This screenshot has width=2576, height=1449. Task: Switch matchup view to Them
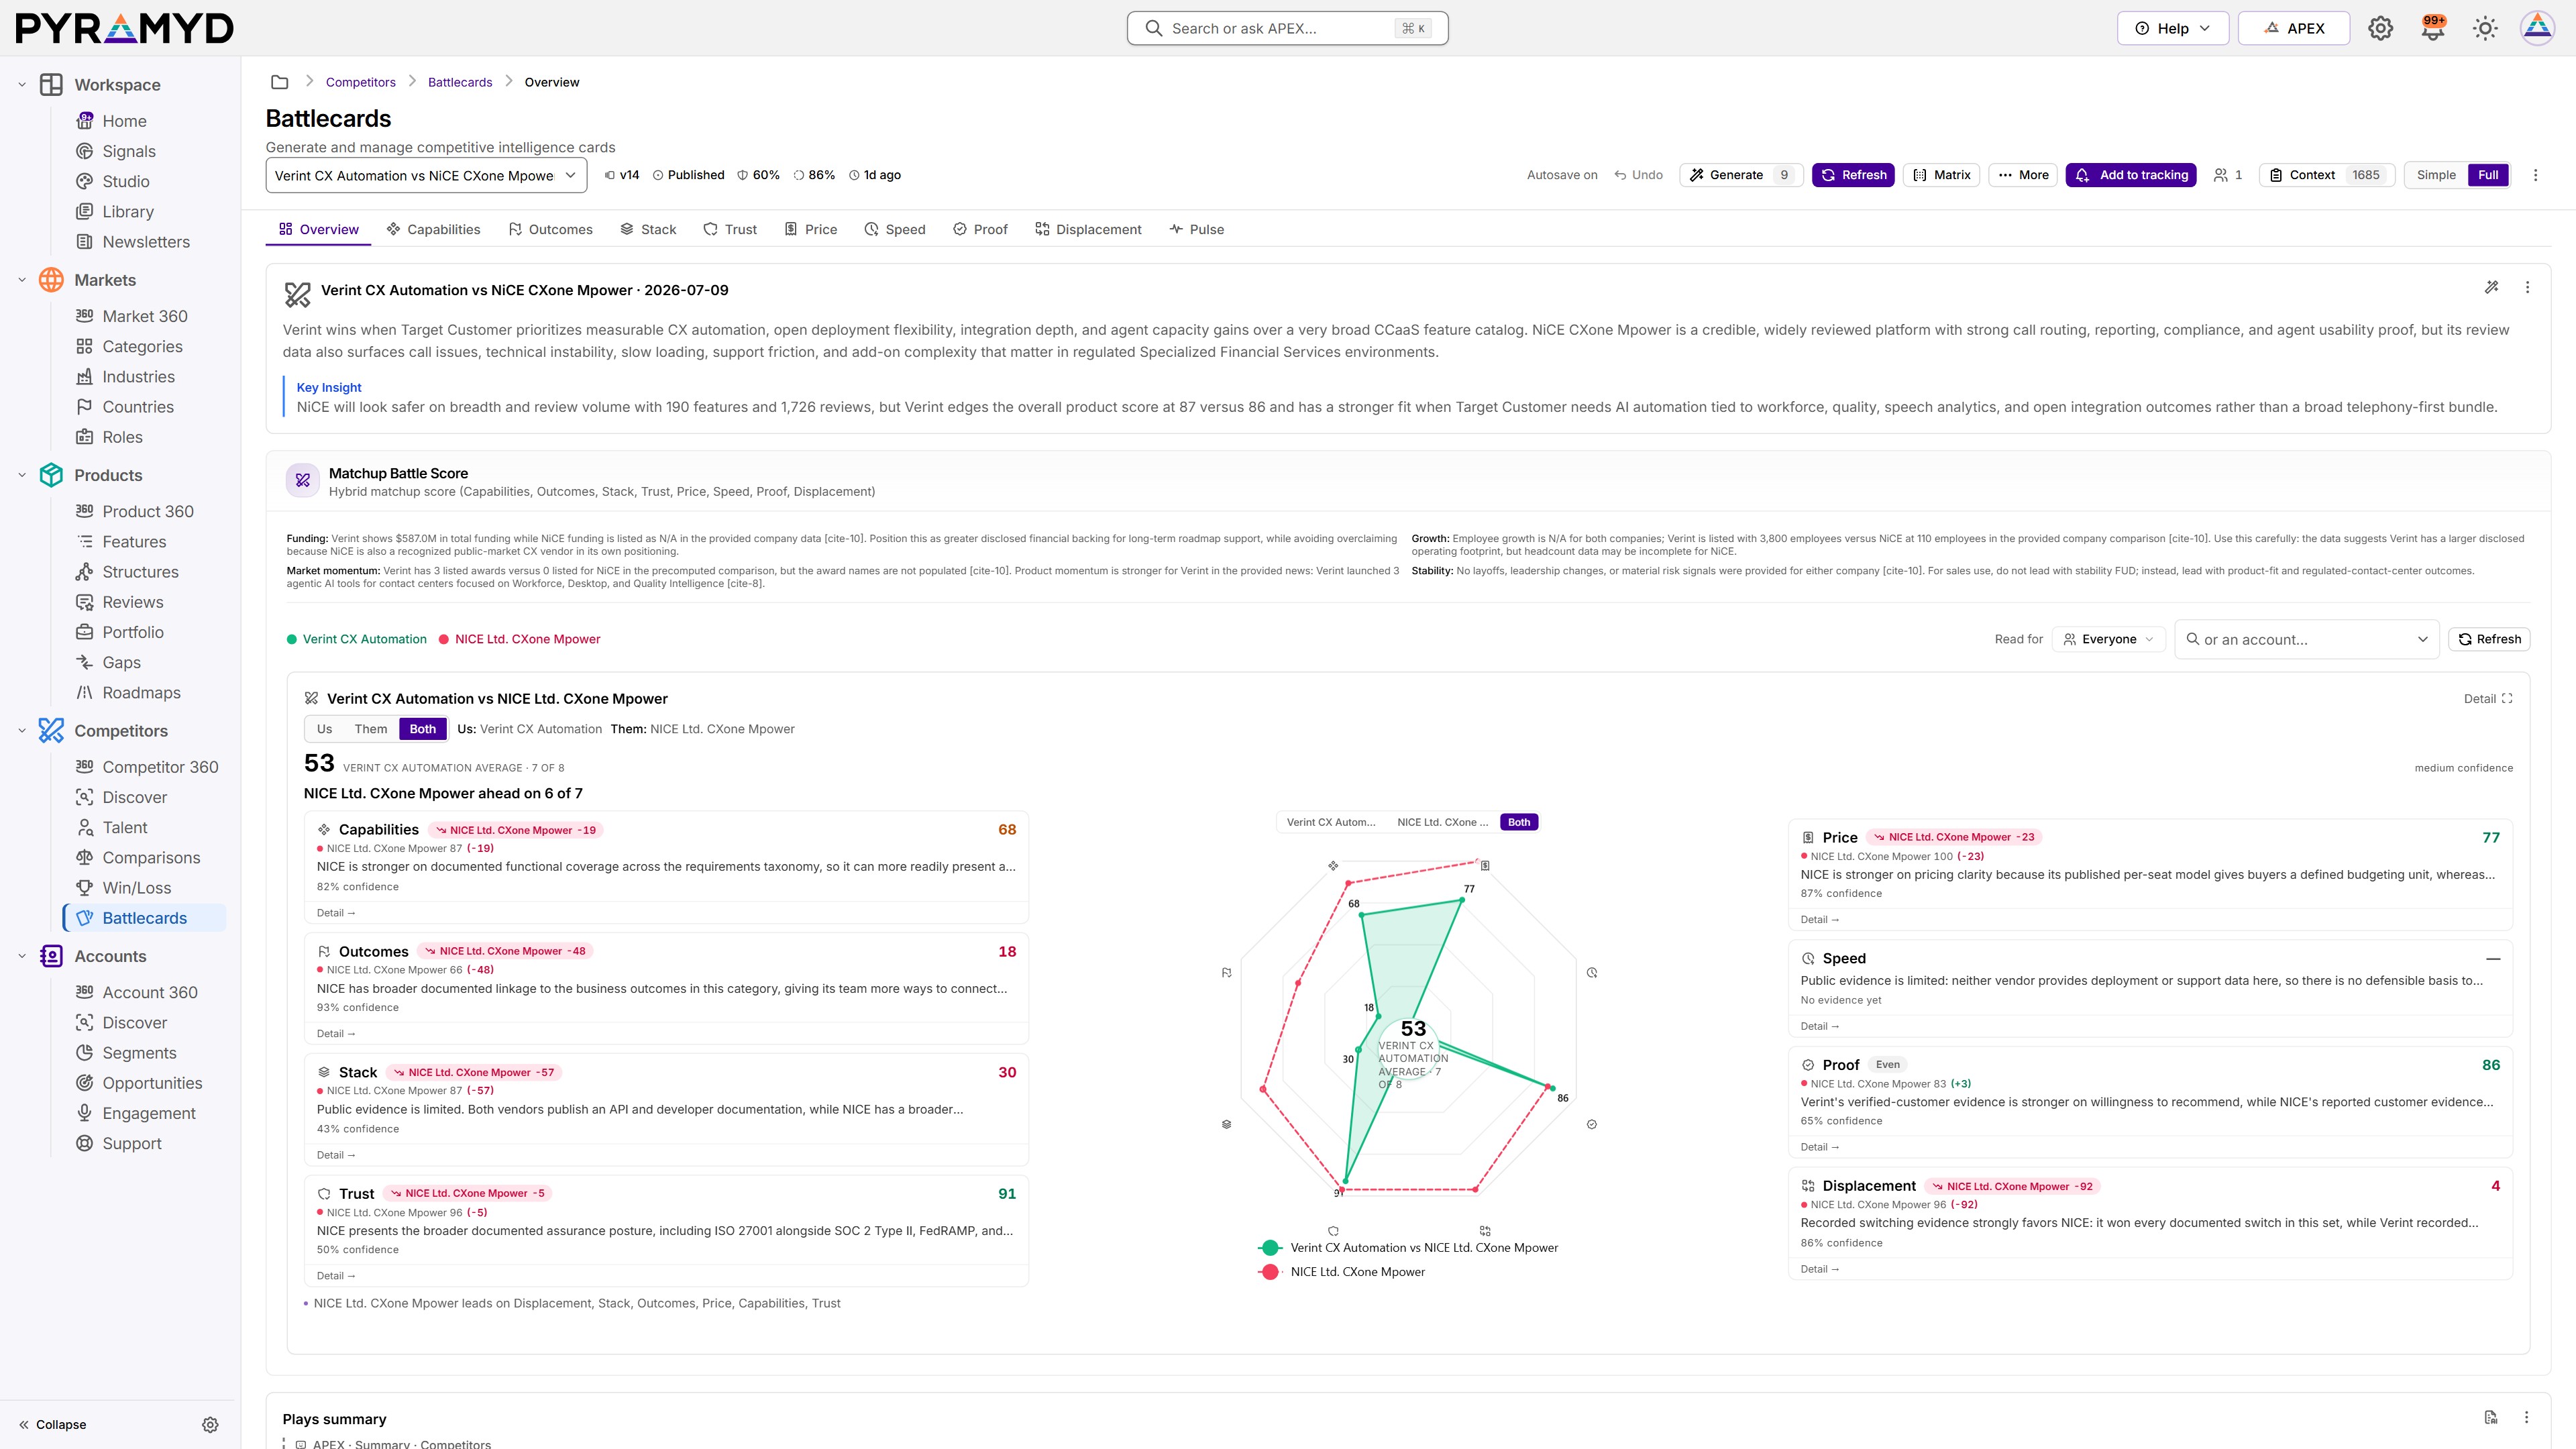tap(370, 729)
